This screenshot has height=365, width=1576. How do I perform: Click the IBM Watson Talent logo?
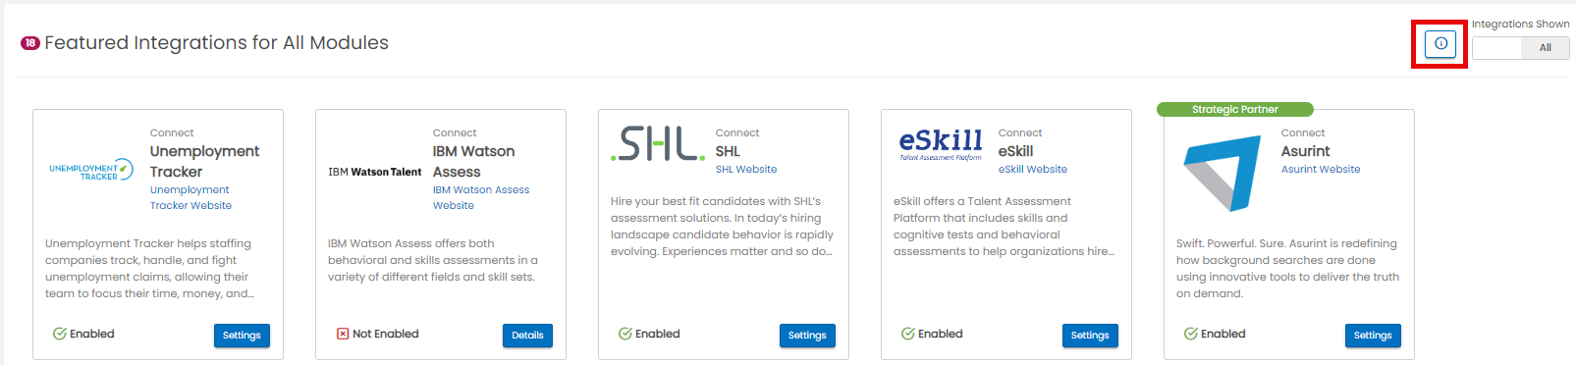coord(375,172)
